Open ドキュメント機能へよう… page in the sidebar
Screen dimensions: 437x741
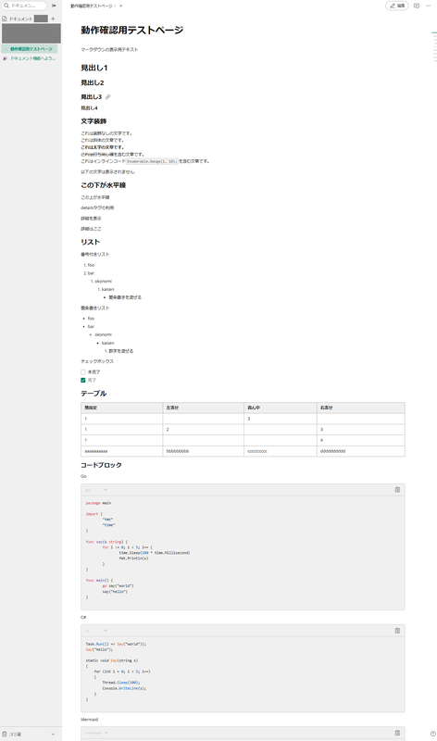[x=31, y=58]
